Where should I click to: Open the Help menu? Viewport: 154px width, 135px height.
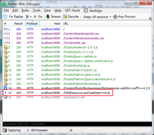click(58, 10)
